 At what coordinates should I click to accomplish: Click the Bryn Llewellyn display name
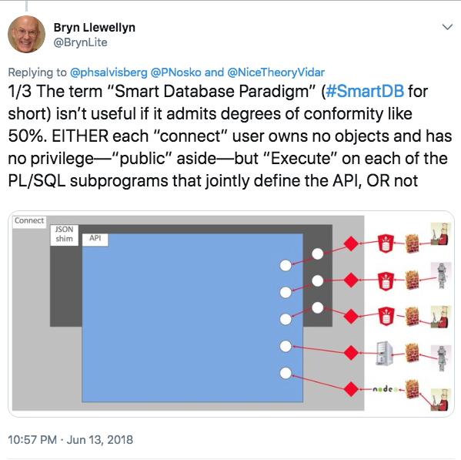point(95,28)
